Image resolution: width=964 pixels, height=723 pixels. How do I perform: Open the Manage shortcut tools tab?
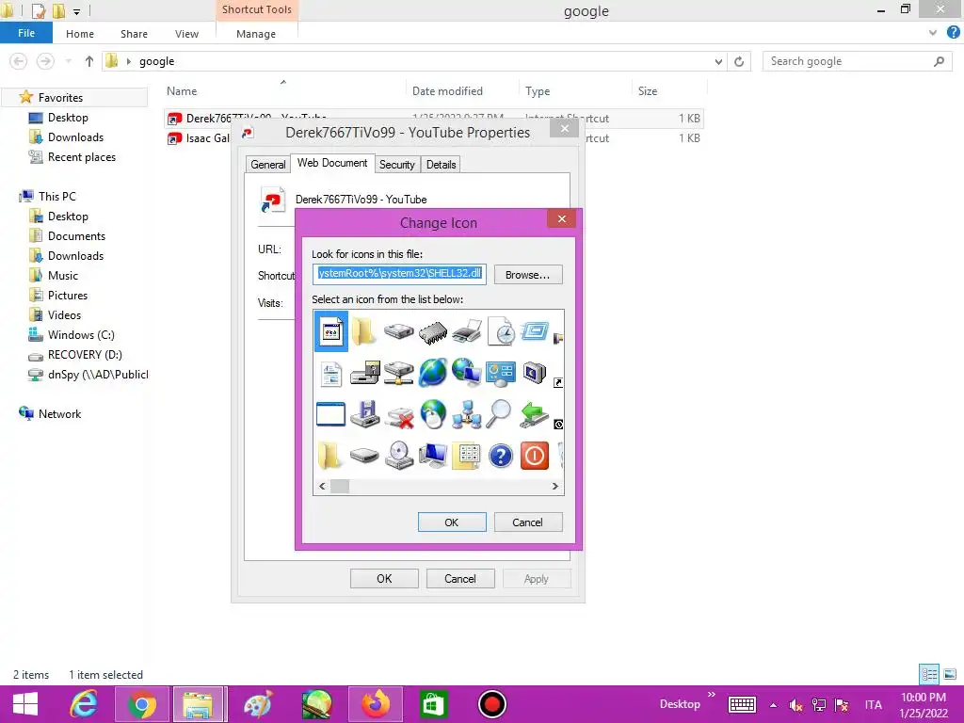256,34
